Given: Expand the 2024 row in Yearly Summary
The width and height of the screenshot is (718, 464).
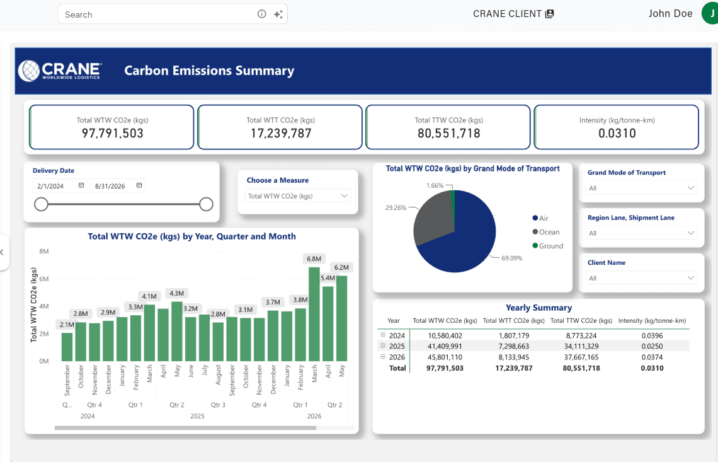Looking at the screenshot, I should click(x=383, y=335).
